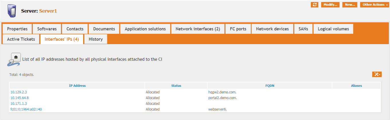390x120 pixels.
Task: Open IP address 10.145.64.8 link
Action: pyautogui.click(x=19, y=98)
